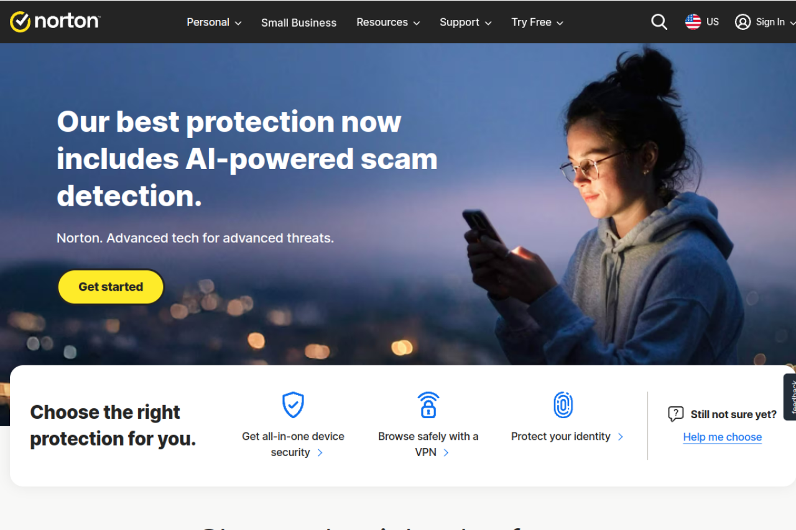
Task: Expand the Try Free dropdown chevron
Action: pyautogui.click(x=560, y=23)
